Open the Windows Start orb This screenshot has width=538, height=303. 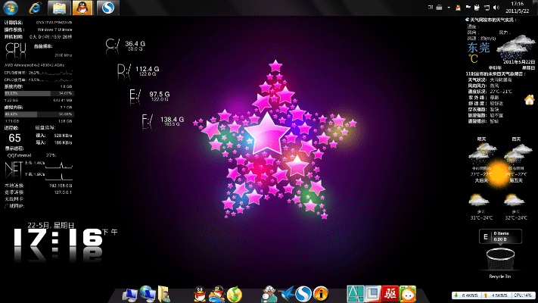coord(11,8)
